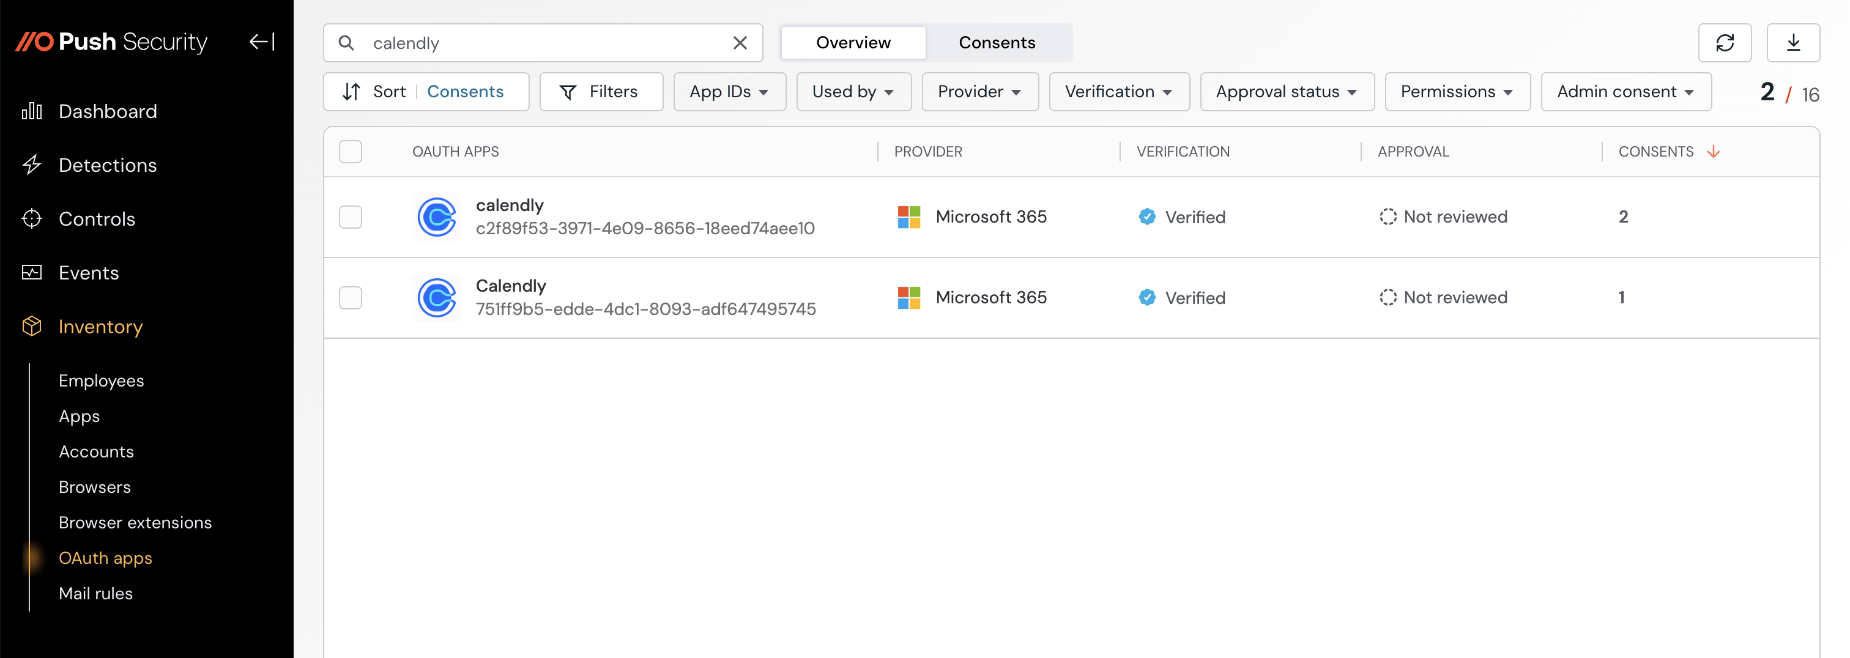
Task: Focus the calendly search field
Action: (542, 43)
